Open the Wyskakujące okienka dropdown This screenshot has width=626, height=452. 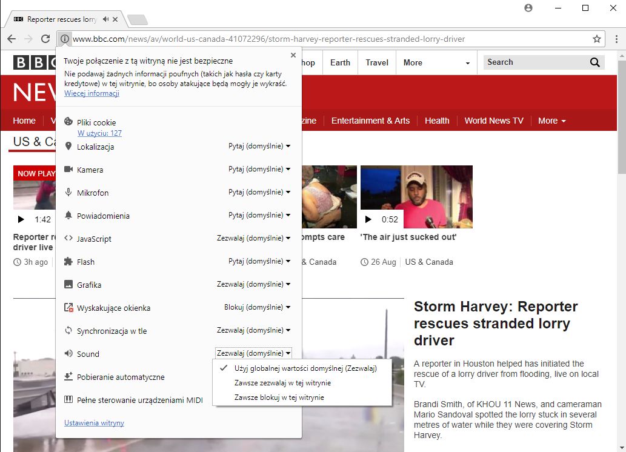(x=257, y=307)
